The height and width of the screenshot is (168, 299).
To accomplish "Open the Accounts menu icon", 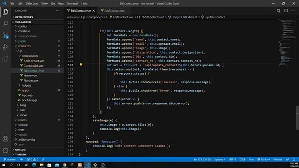I will 5,139.
